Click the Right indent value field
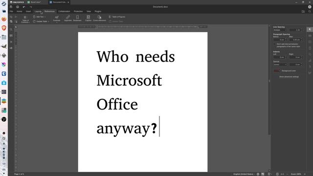The width and height of the screenshot is (313, 176). click(296, 57)
